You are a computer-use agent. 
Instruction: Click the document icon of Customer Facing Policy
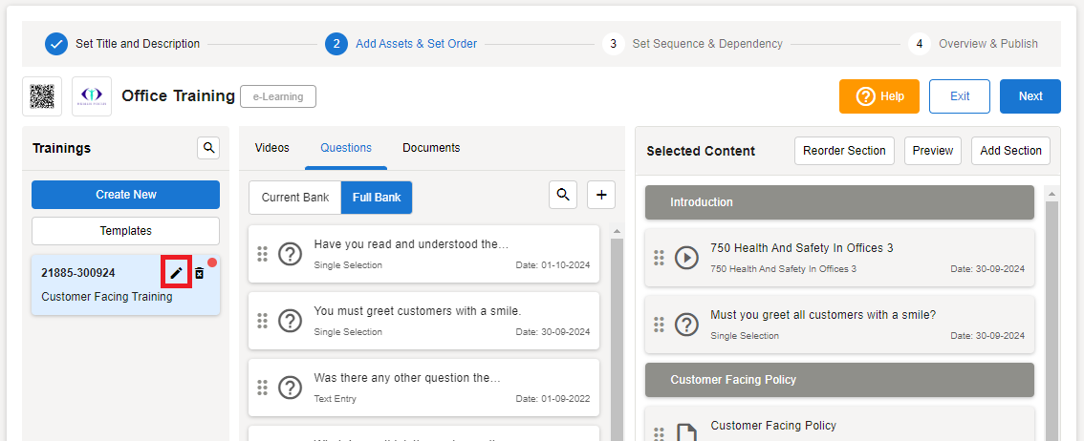click(686, 433)
